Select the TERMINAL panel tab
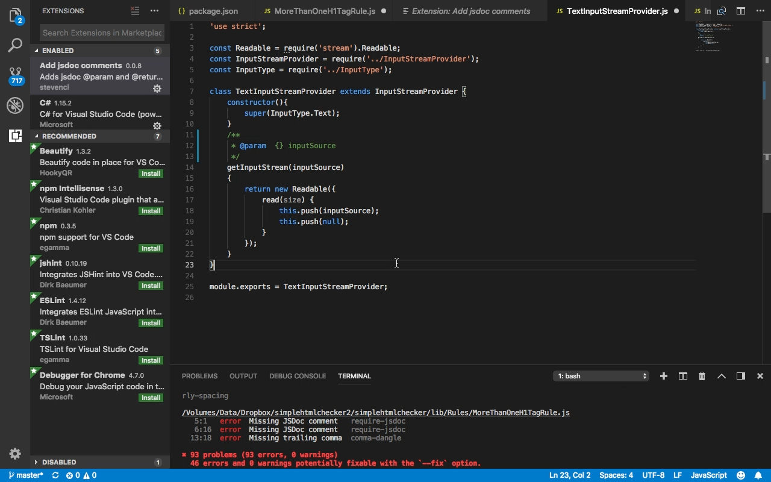 (354, 376)
